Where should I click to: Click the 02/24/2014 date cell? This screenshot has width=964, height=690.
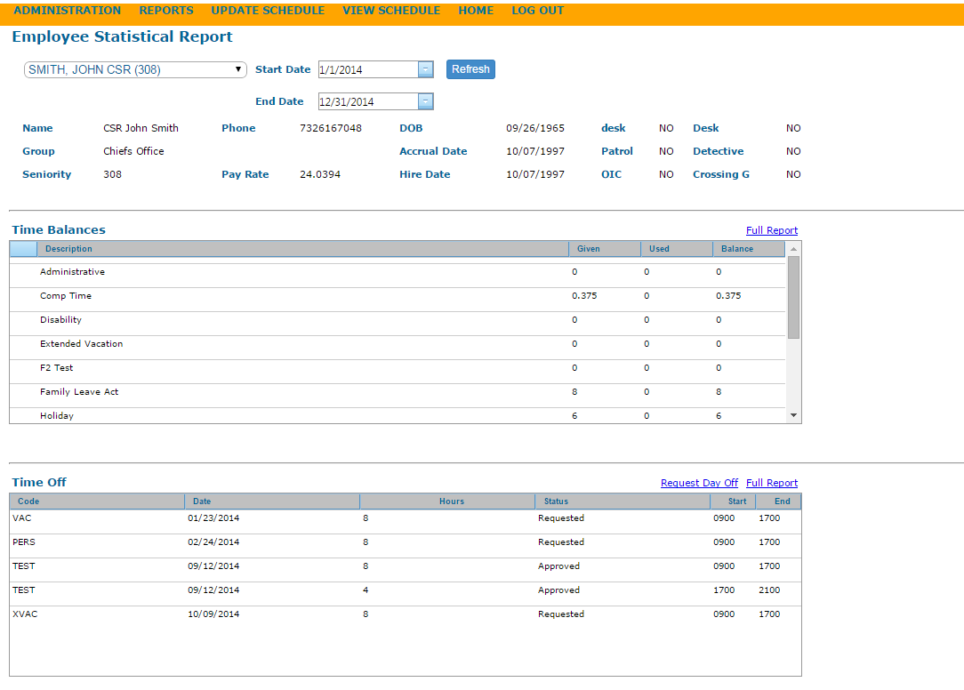213,542
